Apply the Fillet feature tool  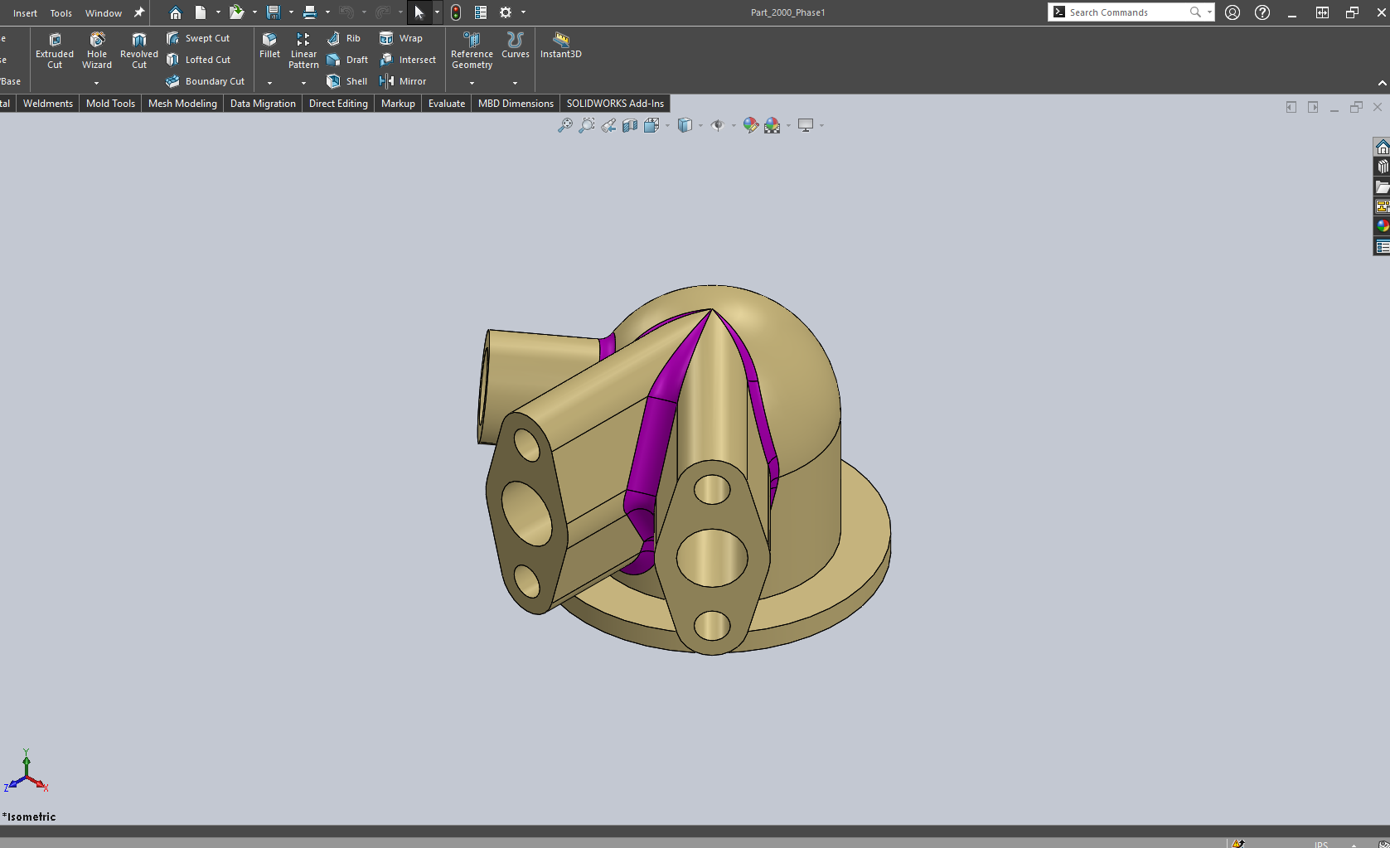[x=269, y=46]
